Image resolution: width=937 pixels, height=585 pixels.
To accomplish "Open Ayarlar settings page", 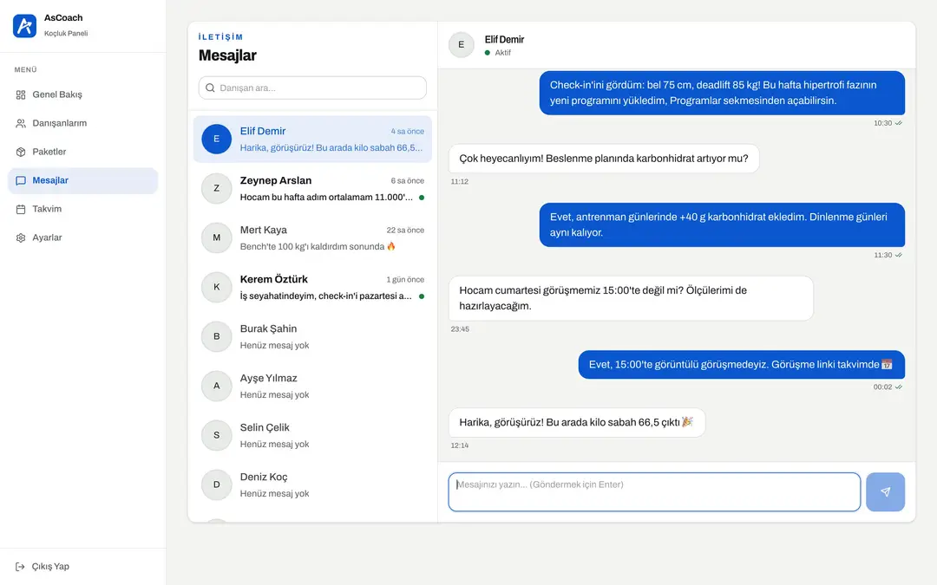I will [83, 238].
